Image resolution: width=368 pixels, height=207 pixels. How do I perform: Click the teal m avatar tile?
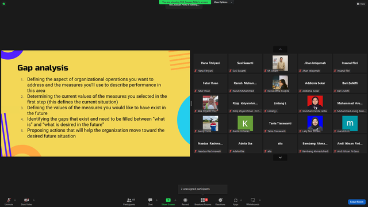pos(350,123)
